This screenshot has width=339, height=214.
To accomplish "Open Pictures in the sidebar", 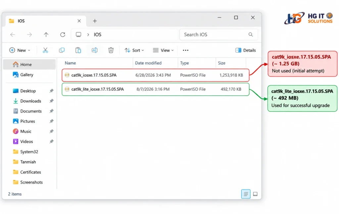I will point(29,121).
